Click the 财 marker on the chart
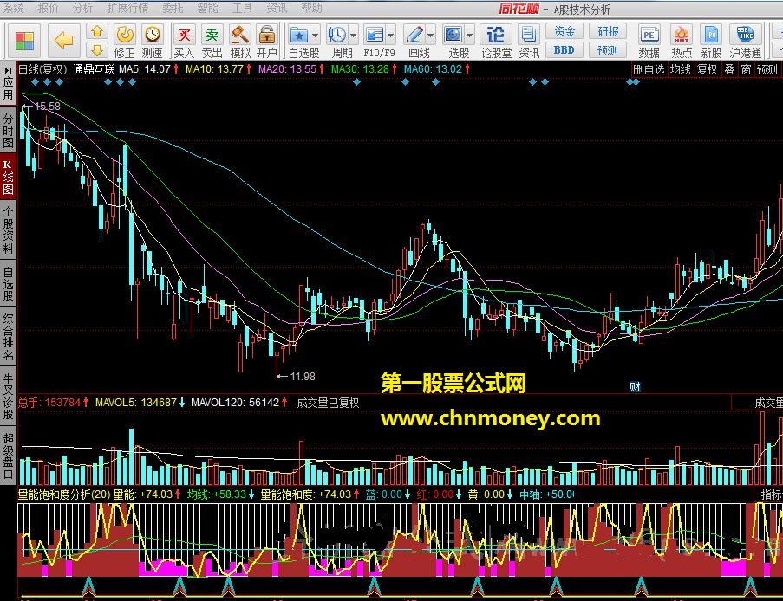This screenshot has width=783, height=601. tap(635, 386)
